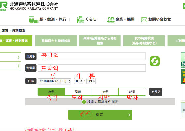Swap departure and arrival stations with the green icon
This screenshot has width=185, height=131.
pos(155,61)
